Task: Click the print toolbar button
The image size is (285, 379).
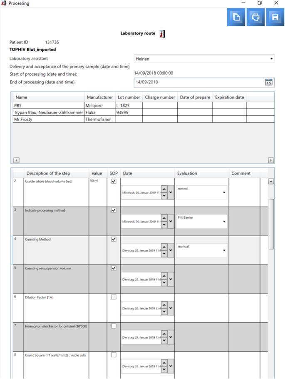Action: (255, 17)
